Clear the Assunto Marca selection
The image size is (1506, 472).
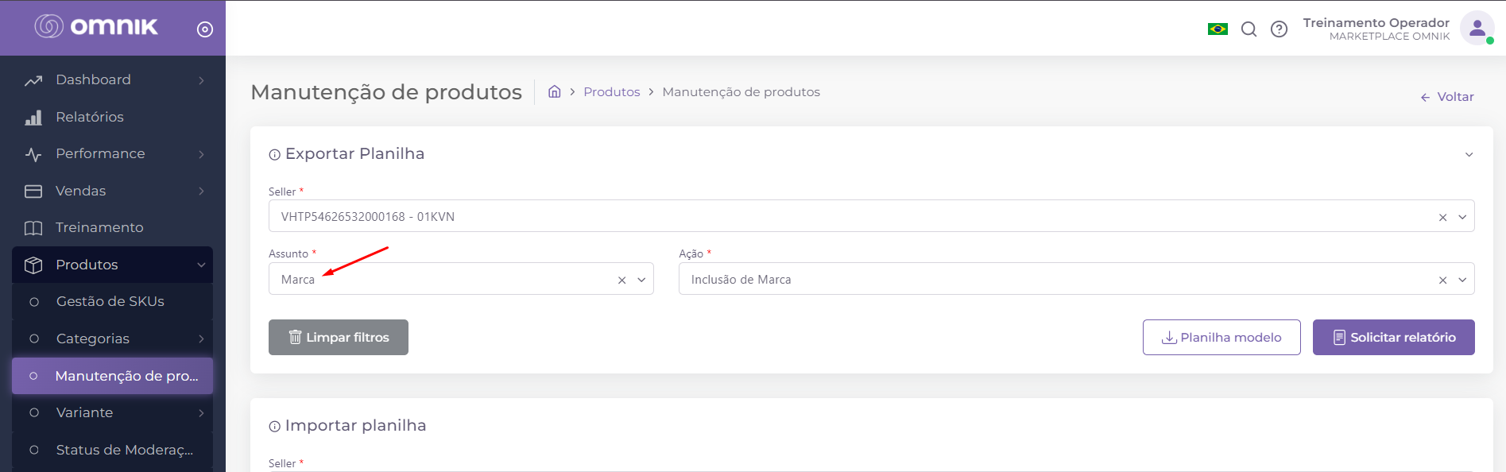coord(621,280)
